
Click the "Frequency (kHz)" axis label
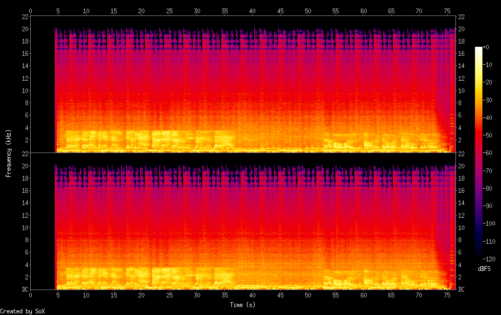click(8, 152)
